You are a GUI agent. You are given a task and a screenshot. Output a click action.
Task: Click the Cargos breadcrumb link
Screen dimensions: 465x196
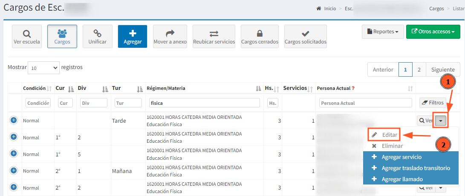coord(436,9)
